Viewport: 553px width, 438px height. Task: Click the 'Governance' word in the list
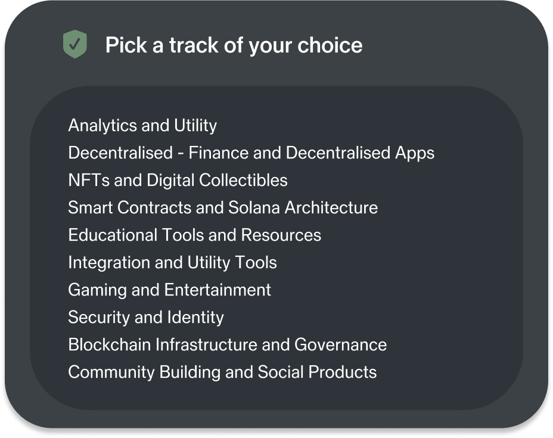pyautogui.click(x=340, y=344)
